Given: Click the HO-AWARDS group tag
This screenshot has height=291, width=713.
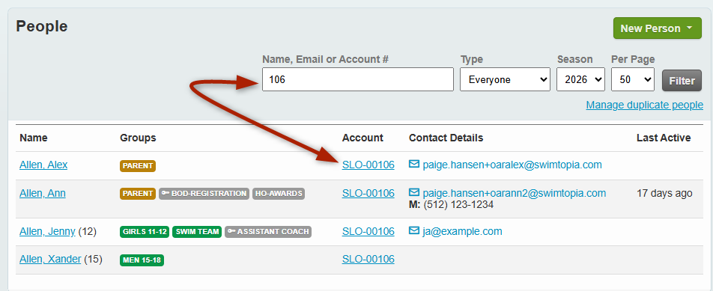Looking at the screenshot, I should [279, 194].
